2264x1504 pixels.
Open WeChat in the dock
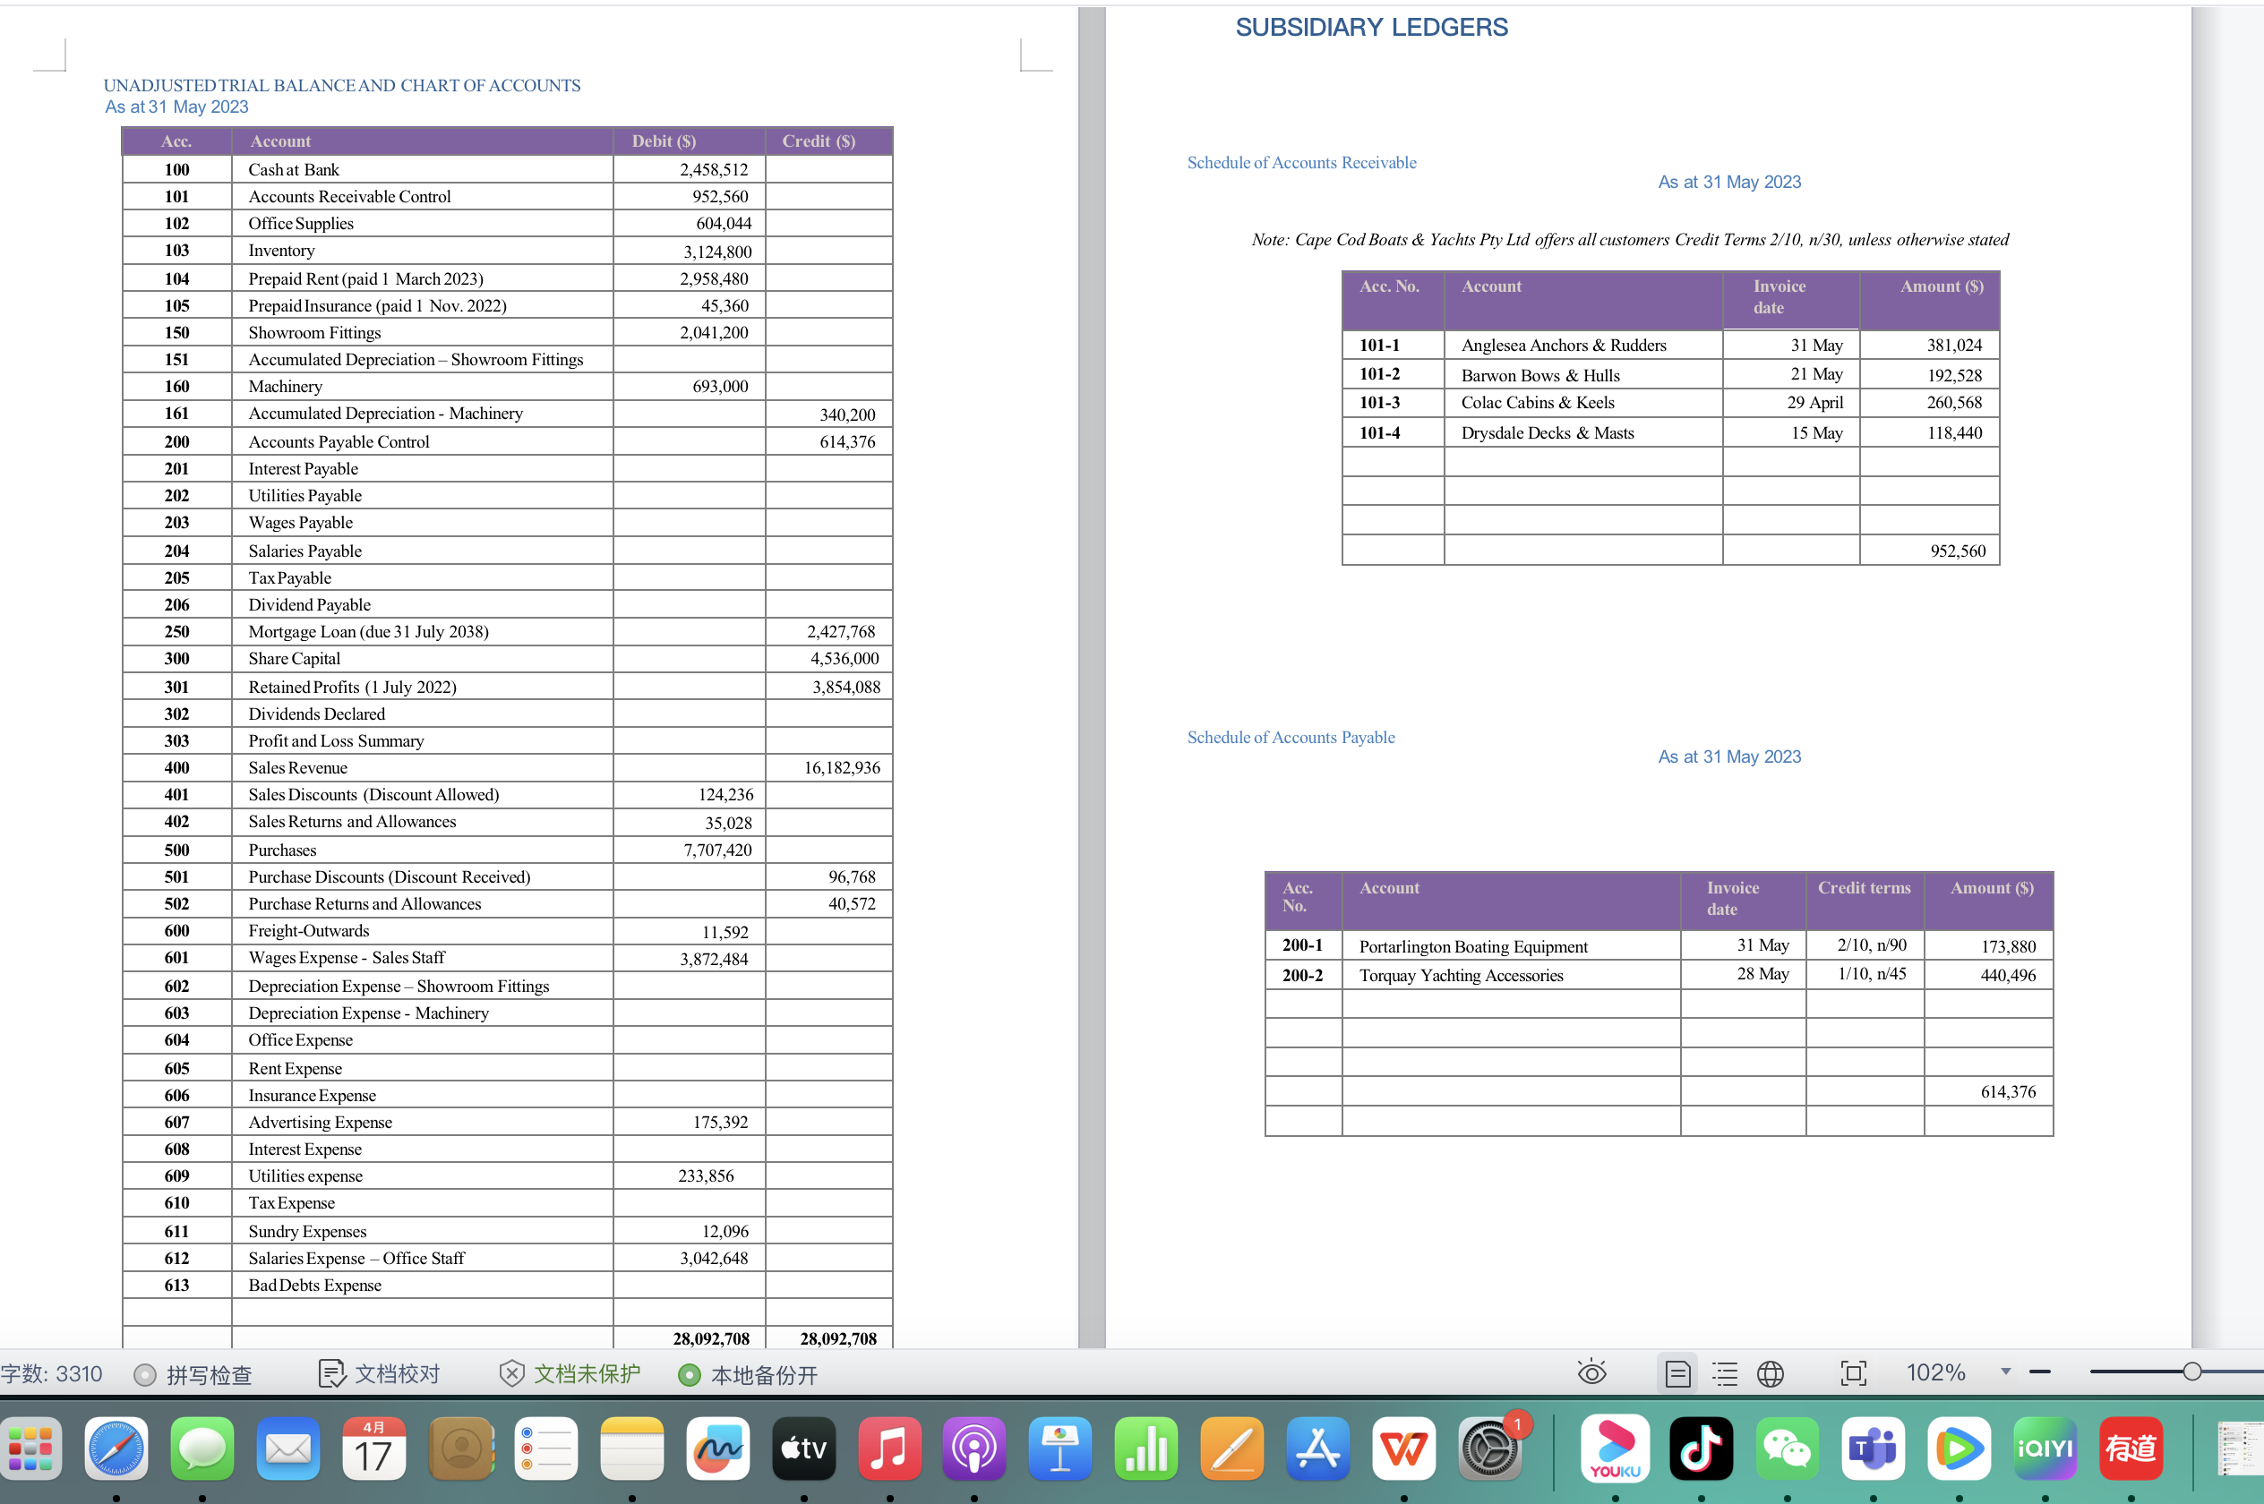pos(1788,1448)
